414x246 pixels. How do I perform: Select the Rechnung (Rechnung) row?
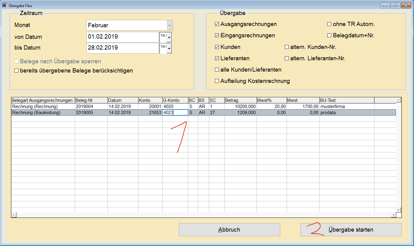tap(204, 106)
